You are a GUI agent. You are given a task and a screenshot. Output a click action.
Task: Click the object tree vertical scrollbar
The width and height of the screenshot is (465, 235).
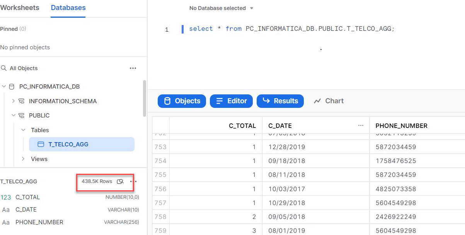(x=145, y=98)
